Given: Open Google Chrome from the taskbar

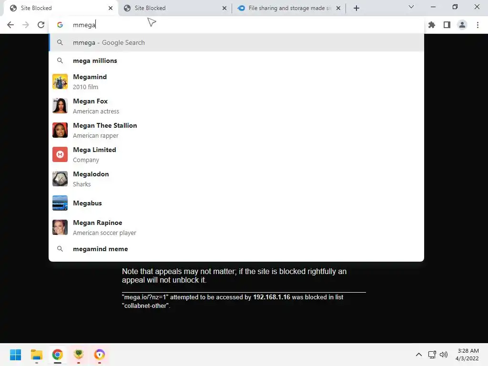Looking at the screenshot, I should tap(58, 355).
